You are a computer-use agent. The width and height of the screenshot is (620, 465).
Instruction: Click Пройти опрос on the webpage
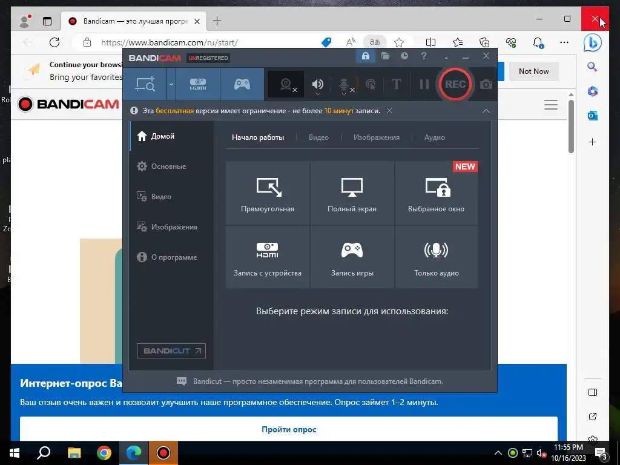289,429
